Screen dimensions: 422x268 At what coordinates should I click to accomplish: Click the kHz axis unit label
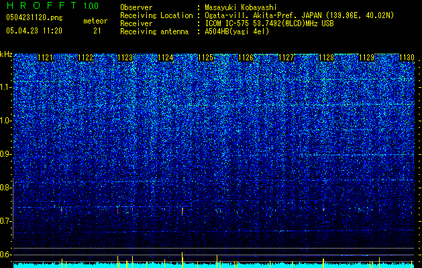(6, 54)
